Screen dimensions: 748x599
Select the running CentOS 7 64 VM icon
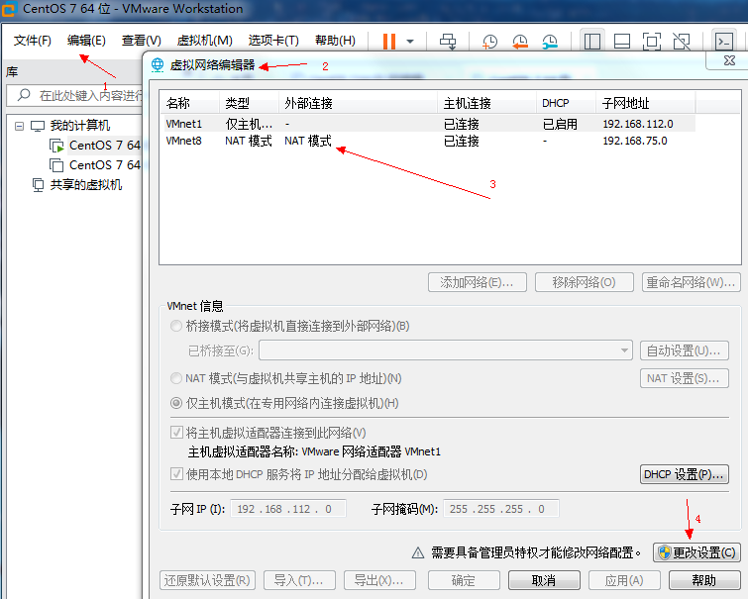point(56,146)
